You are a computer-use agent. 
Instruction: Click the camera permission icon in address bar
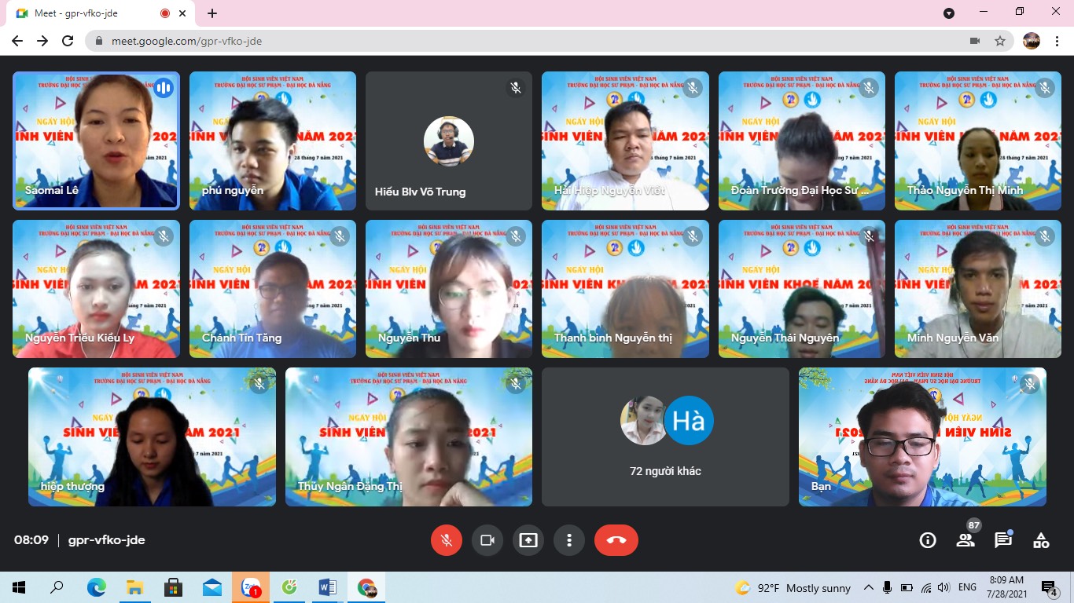[975, 41]
